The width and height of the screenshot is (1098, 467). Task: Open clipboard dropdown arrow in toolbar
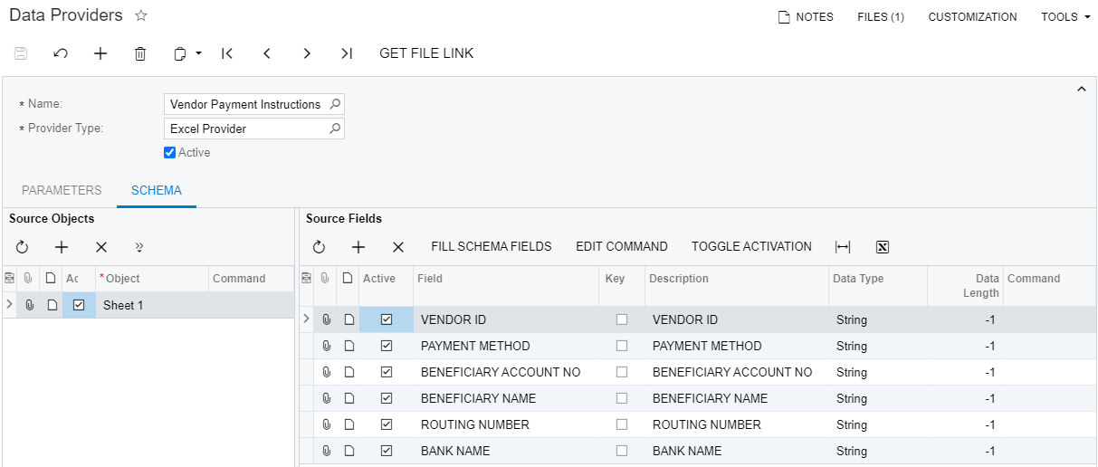tap(198, 53)
